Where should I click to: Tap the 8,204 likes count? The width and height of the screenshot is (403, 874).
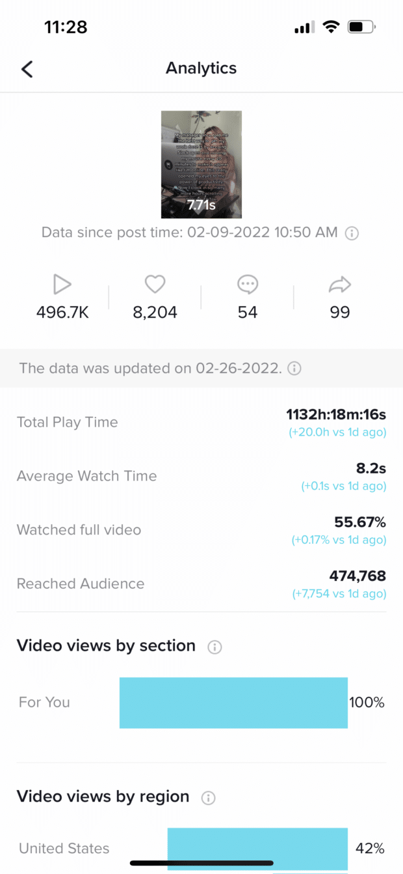coord(155,313)
